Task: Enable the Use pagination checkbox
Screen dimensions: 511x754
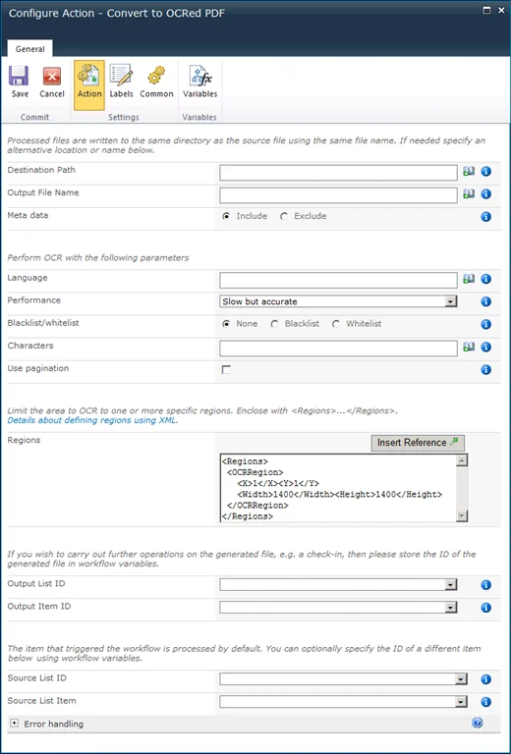Action: click(x=226, y=370)
